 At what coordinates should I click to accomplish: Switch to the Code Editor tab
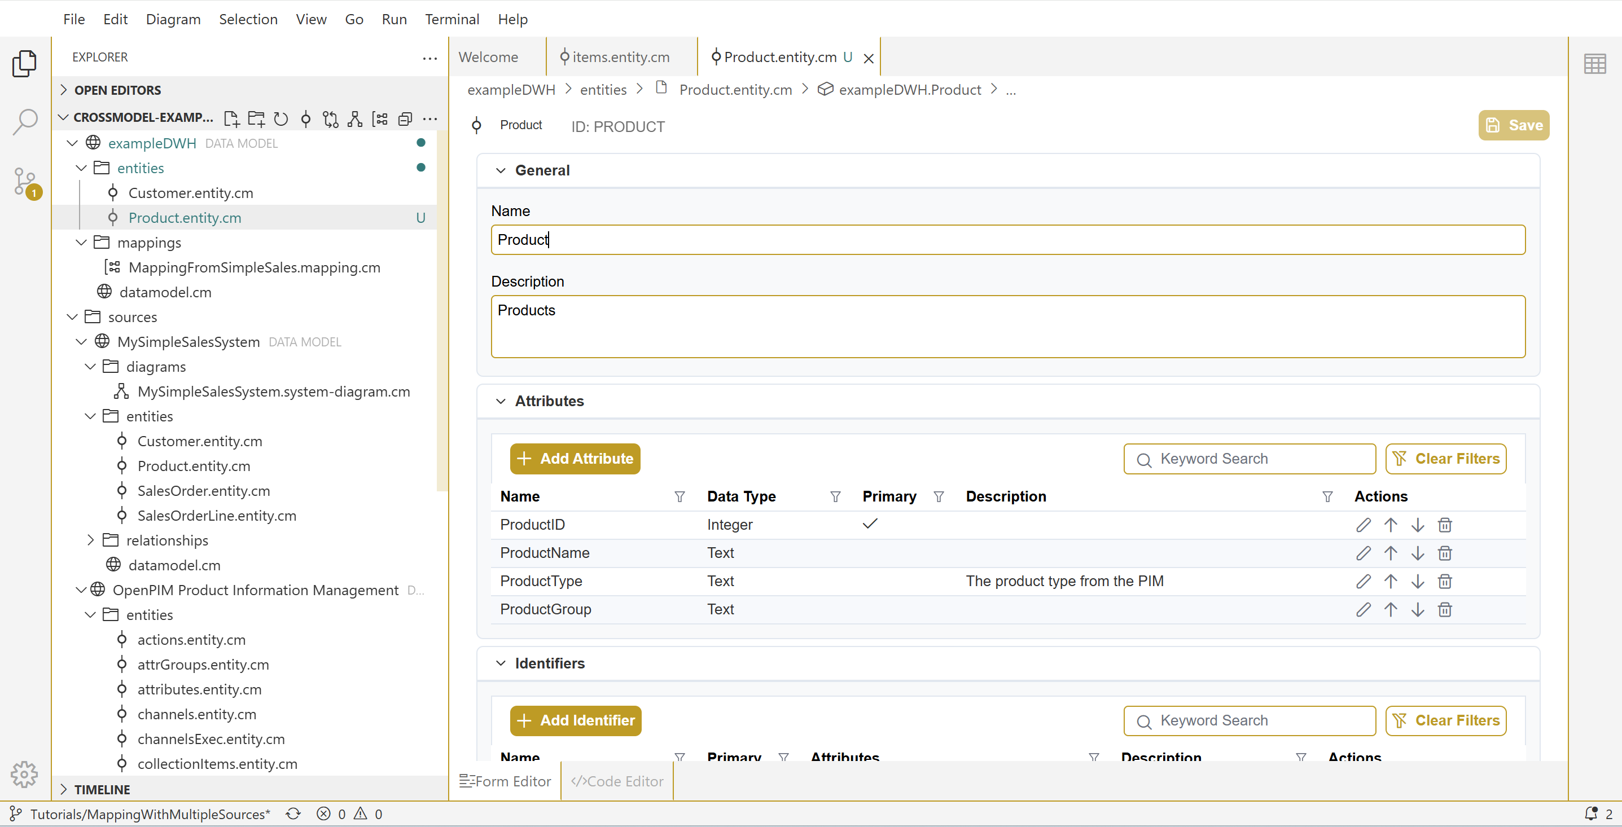(x=617, y=781)
